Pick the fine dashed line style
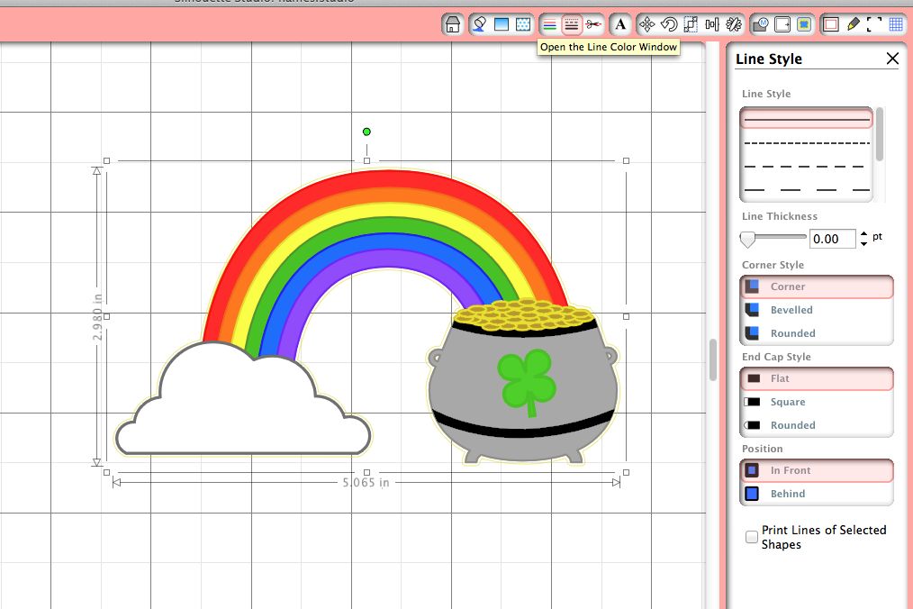The width and height of the screenshot is (913, 609). [806, 142]
